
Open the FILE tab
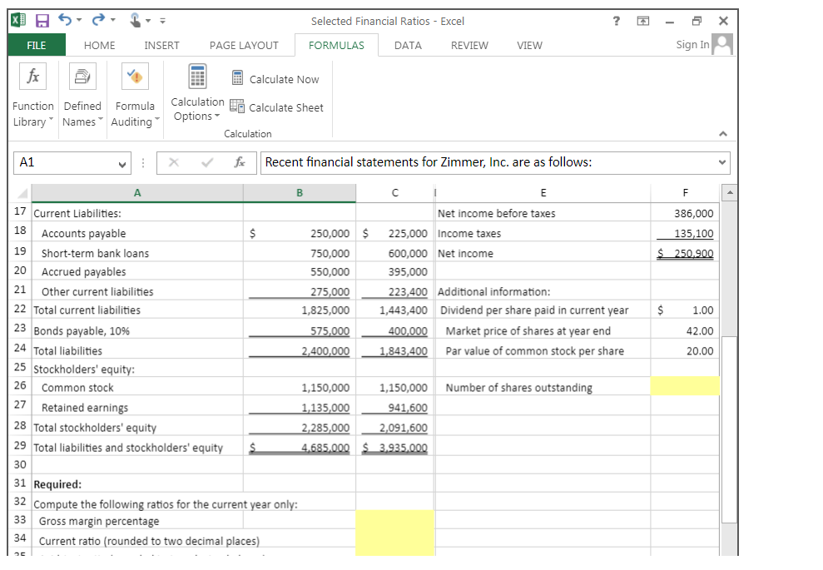click(37, 45)
